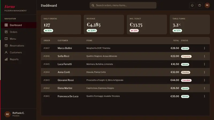Click the search magnifier icon
The height and width of the screenshot is (120, 214).
93,5
